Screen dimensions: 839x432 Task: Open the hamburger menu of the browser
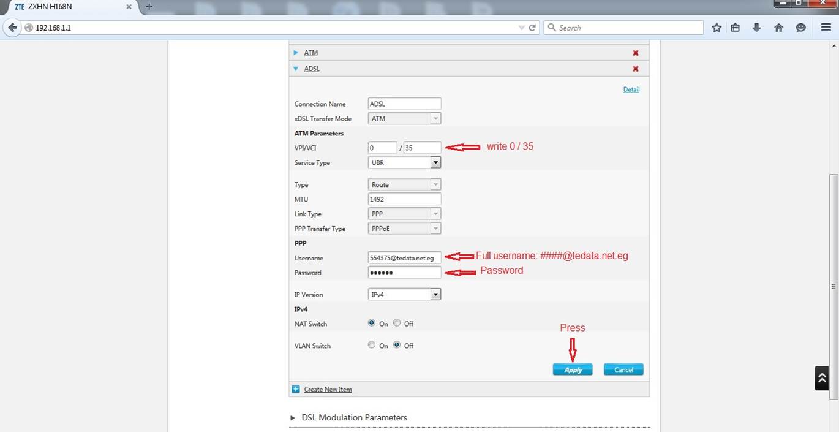coord(826,28)
